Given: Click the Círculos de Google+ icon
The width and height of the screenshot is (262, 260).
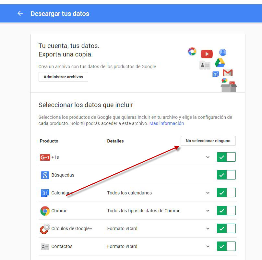Looking at the screenshot, I should pos(45,229).
